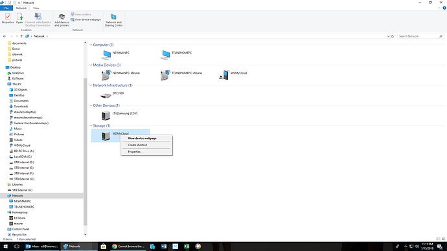The image size is (447, 251).
Task: Select the [TV]Samsung LED55 device
Action: [106, 116]
